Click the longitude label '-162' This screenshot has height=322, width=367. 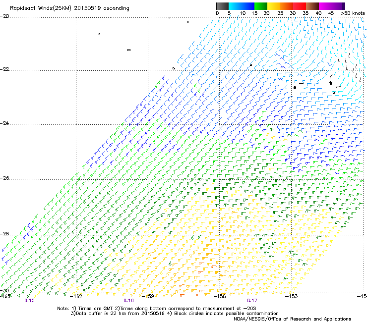tap(76, 296)
